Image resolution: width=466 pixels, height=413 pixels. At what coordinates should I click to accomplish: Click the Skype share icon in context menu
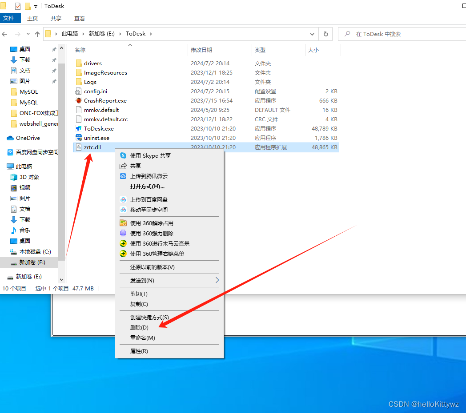pos(123,155)
